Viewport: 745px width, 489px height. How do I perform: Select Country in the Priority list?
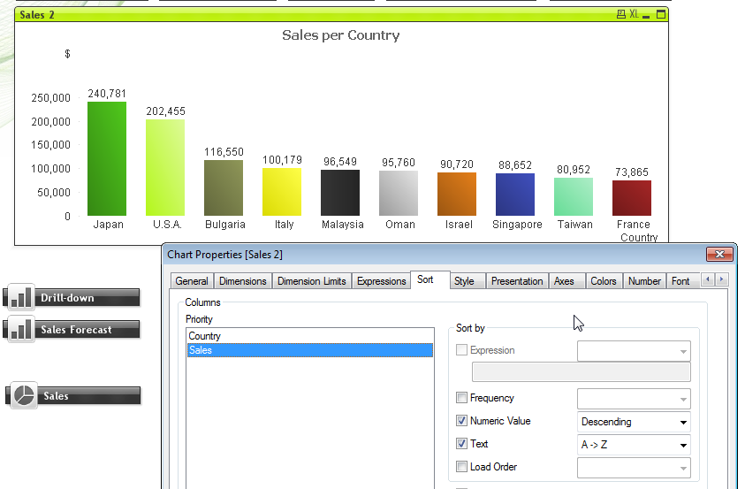tap(205, 336)
